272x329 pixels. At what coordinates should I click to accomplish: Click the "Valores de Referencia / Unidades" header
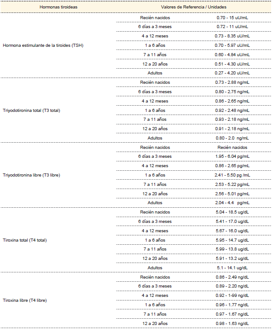[x=194, y=8]
